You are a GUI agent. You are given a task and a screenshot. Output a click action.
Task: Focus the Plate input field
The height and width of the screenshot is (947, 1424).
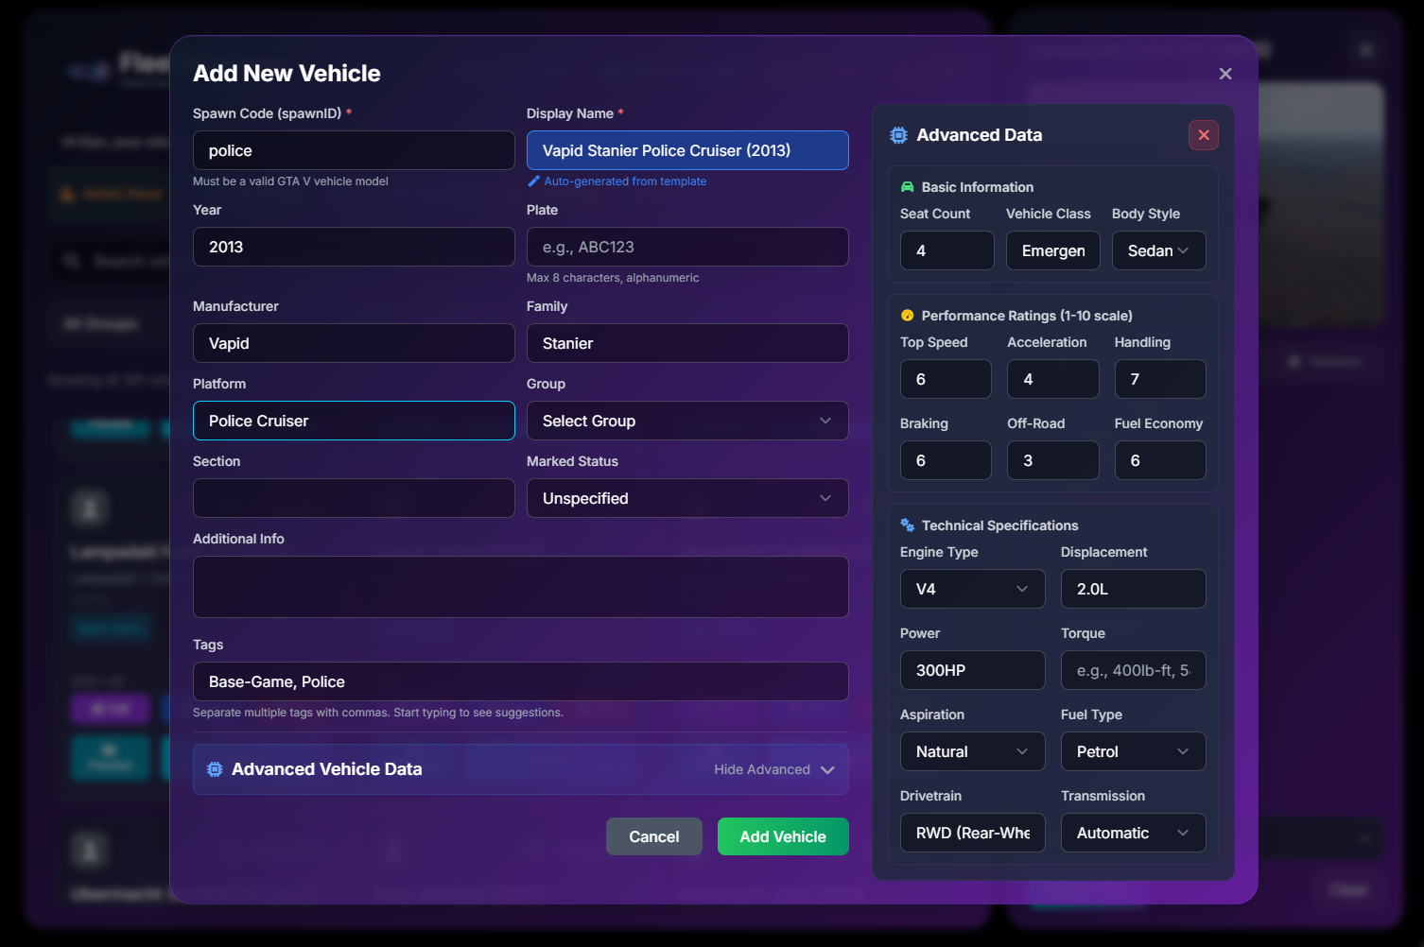pos(686,247)
